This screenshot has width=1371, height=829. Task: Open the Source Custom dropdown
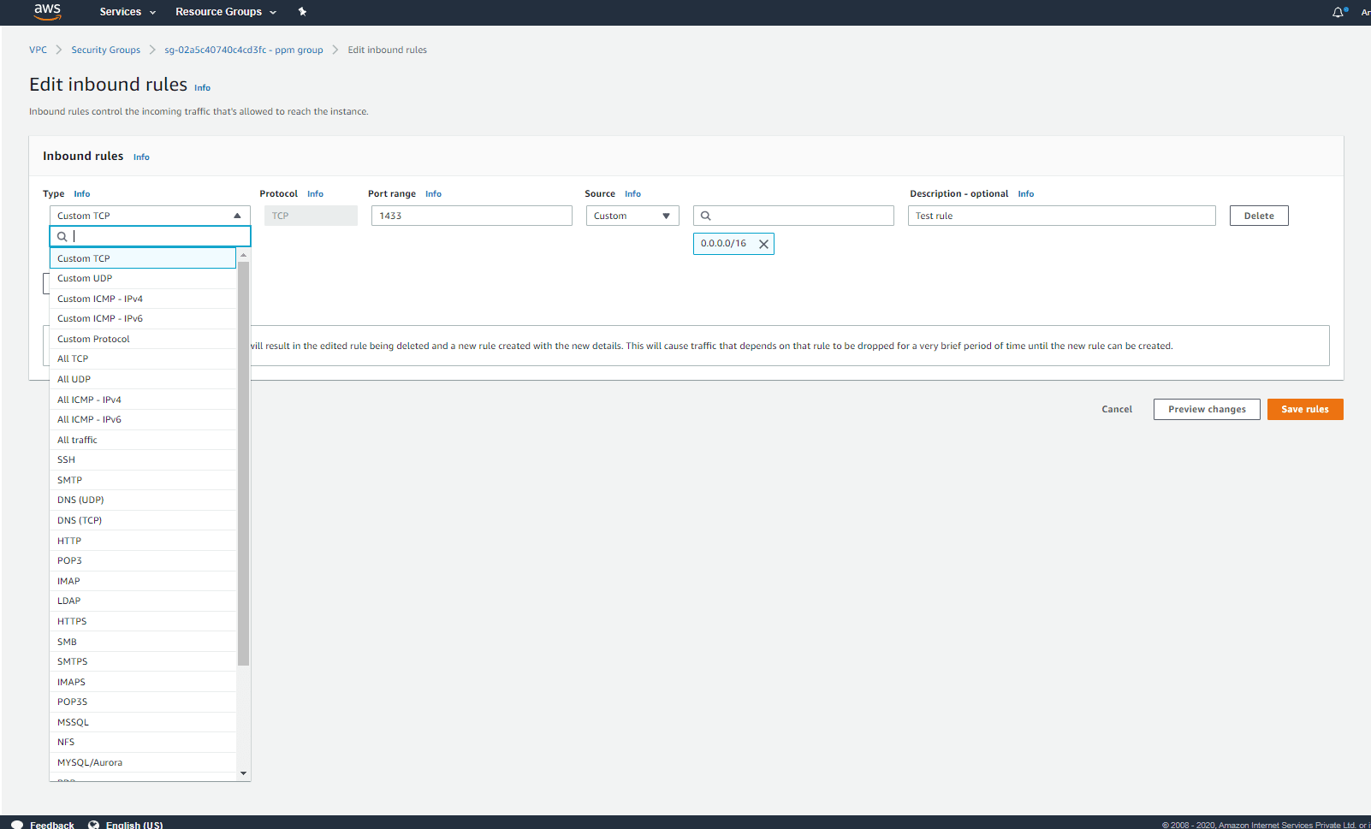click(632, 215)
